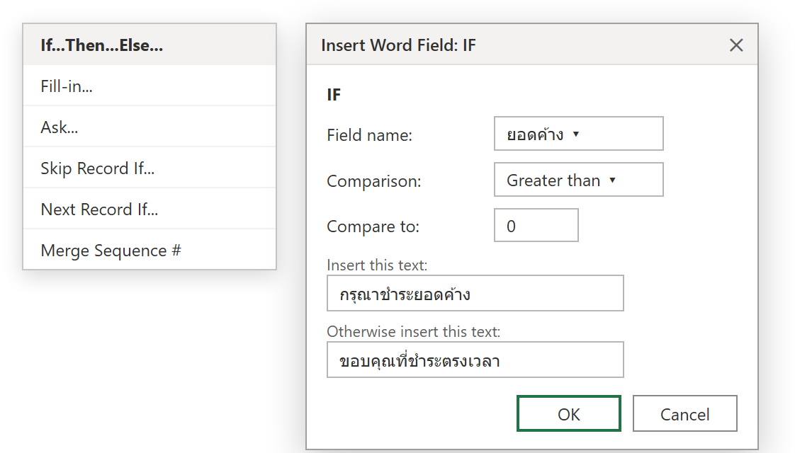This screenshot has height=453, width=795.
Task: Choose Fill-in... from the rules menu
Action: (x=150, y=86)
